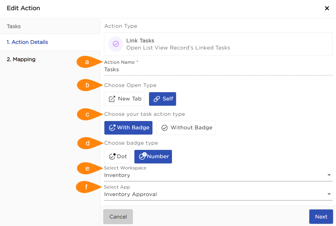The width and height of the screenshot is (336, 226).
Task: Click the purple Link Tasks checkmark icon
Action: tap(116, 44)
